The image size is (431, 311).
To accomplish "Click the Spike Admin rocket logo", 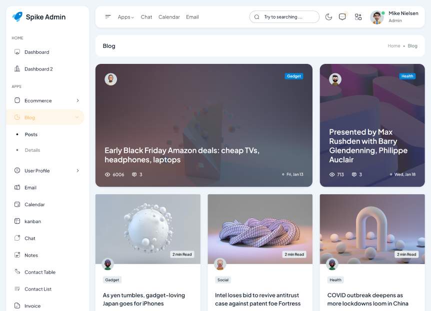I will (17, 17).
